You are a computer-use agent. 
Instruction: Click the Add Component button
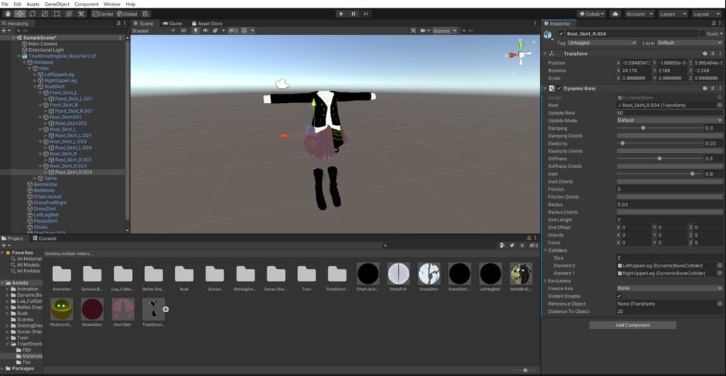[632, 325]
